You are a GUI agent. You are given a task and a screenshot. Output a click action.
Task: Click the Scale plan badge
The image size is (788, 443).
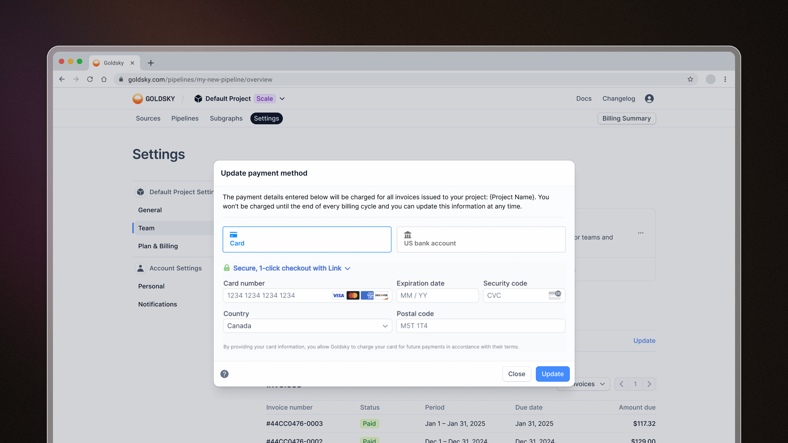pos(265,99)
